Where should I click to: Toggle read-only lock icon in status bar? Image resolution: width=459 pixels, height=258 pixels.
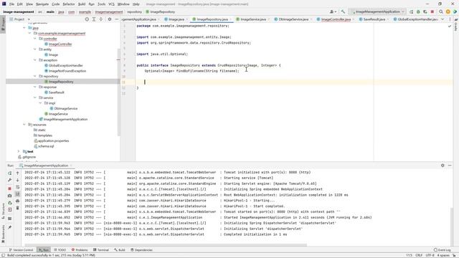click(x=455, y=255)
